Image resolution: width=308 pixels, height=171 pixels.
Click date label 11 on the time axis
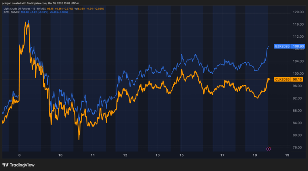93,155
